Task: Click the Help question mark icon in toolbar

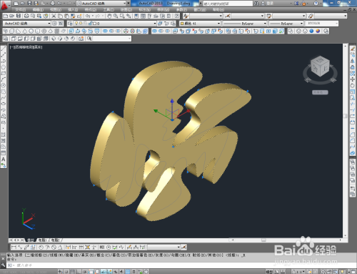Action: [x=176, y=16]
